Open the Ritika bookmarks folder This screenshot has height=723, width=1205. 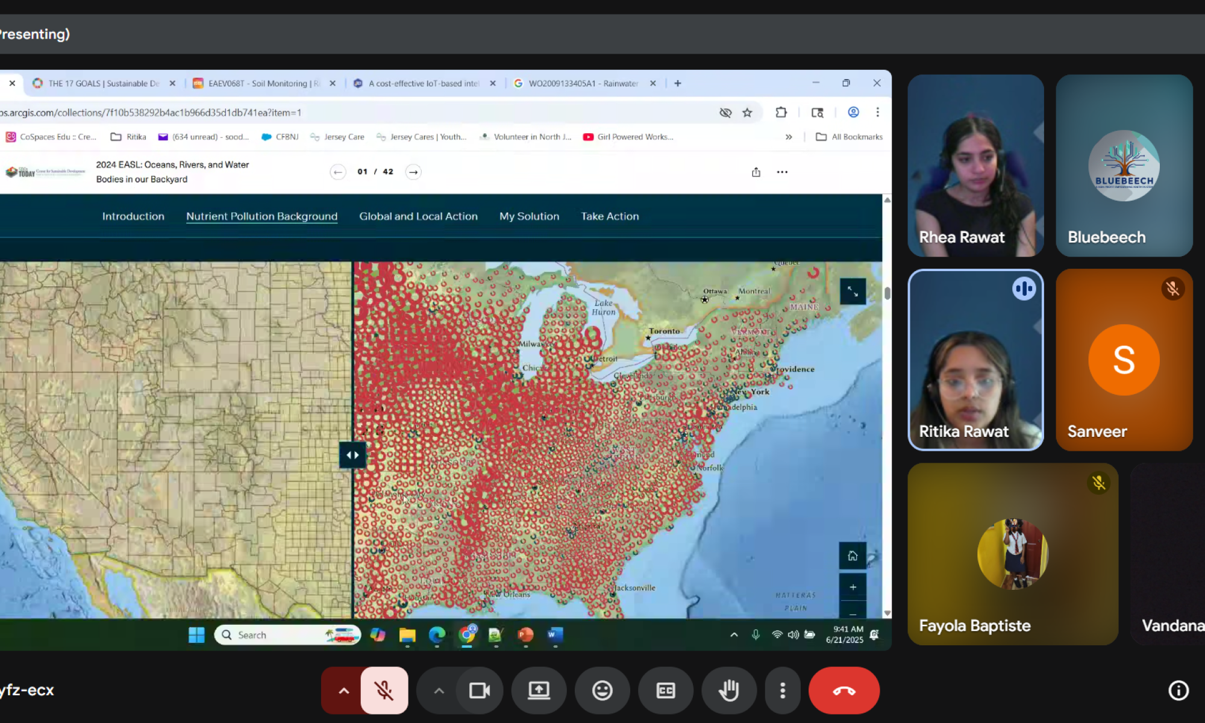pyautogui.click(x=128, y=137)
